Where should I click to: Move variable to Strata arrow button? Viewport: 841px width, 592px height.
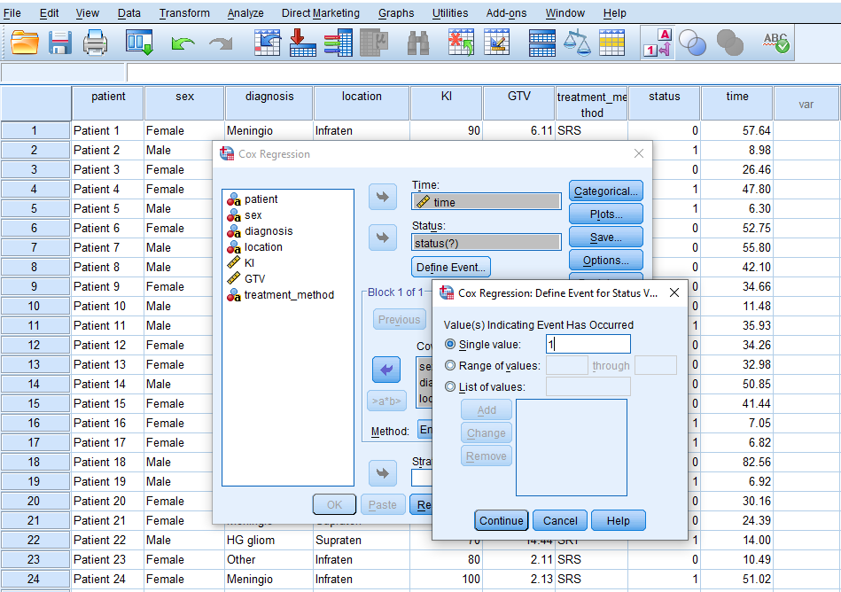click(x=383, y=473)
